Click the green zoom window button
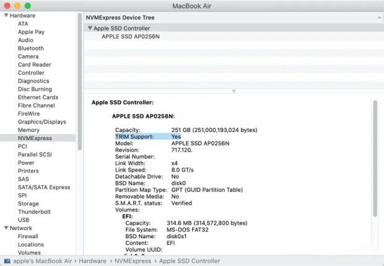Screen dimensions: 384x266 tap(27, 6)
